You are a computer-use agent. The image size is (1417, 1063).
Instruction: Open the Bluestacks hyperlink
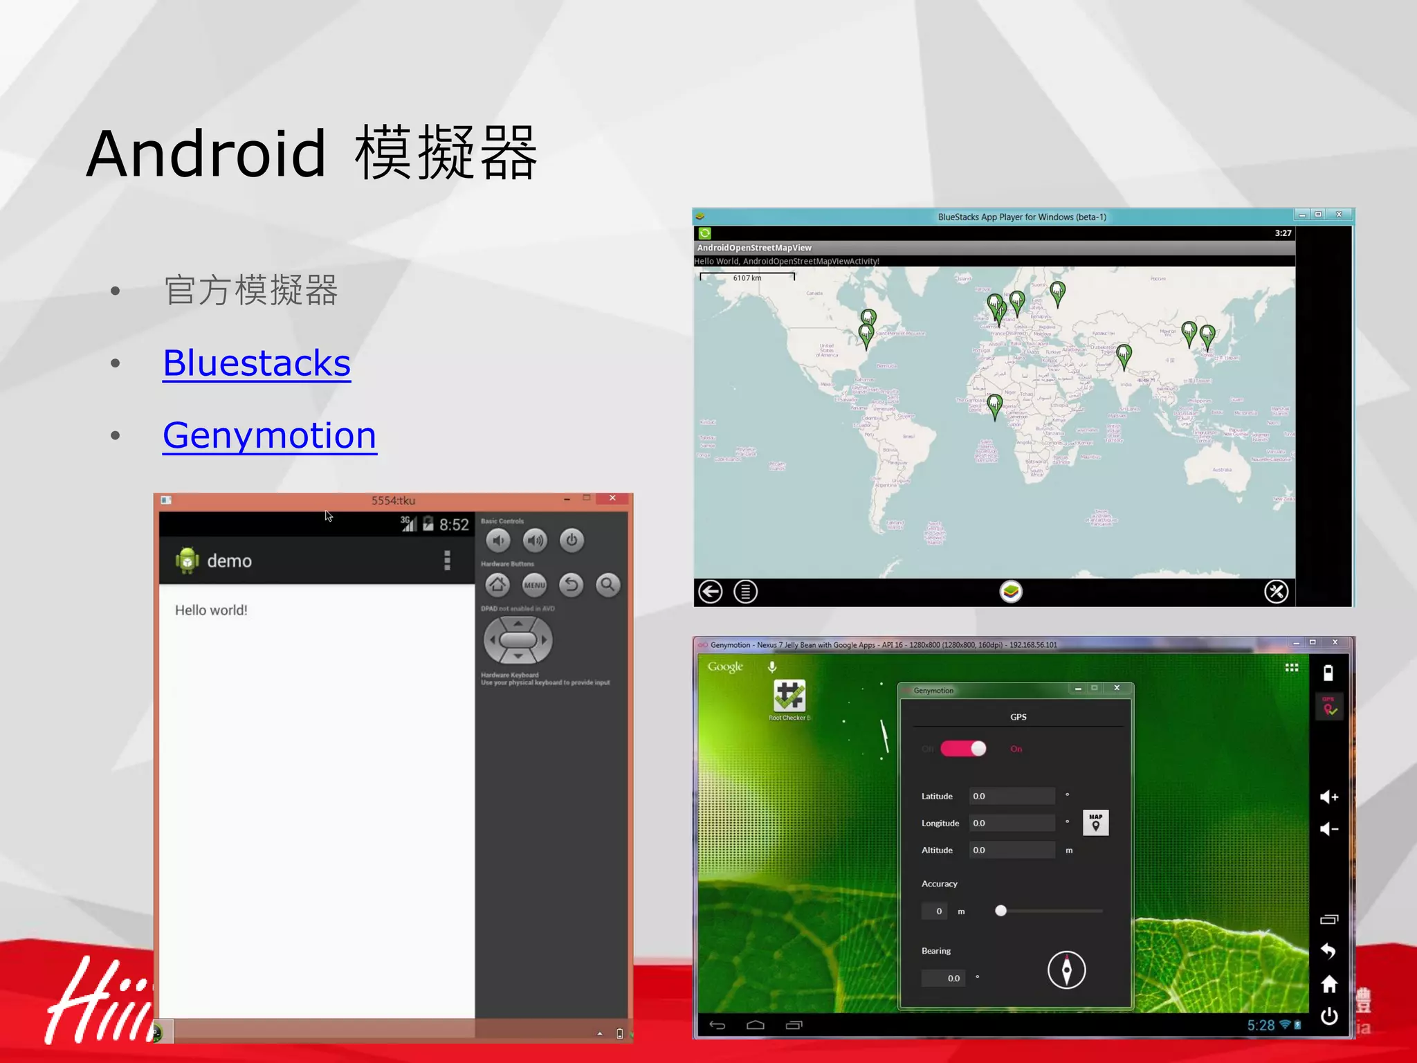point(257,363)
